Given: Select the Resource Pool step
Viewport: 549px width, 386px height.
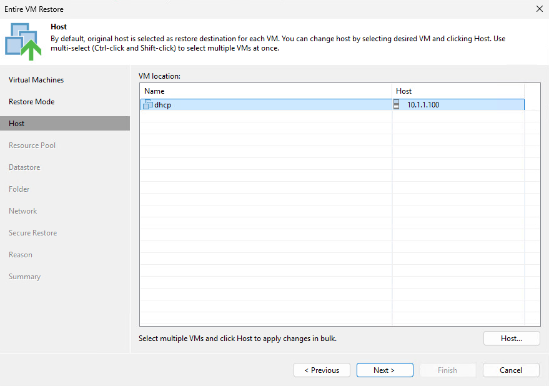Looking at the screenshot, I should tap(32, 145).
